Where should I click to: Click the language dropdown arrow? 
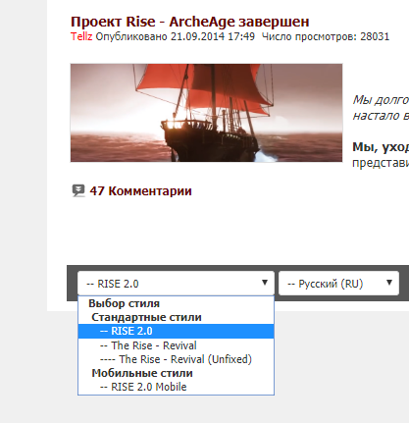(x=389, y=283)
